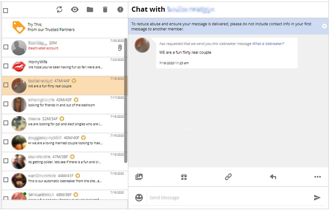The width and height of the screenshot is (330, 210).
Task: Select all conversations with the top checkbox
Action: (x=5, y=10)
